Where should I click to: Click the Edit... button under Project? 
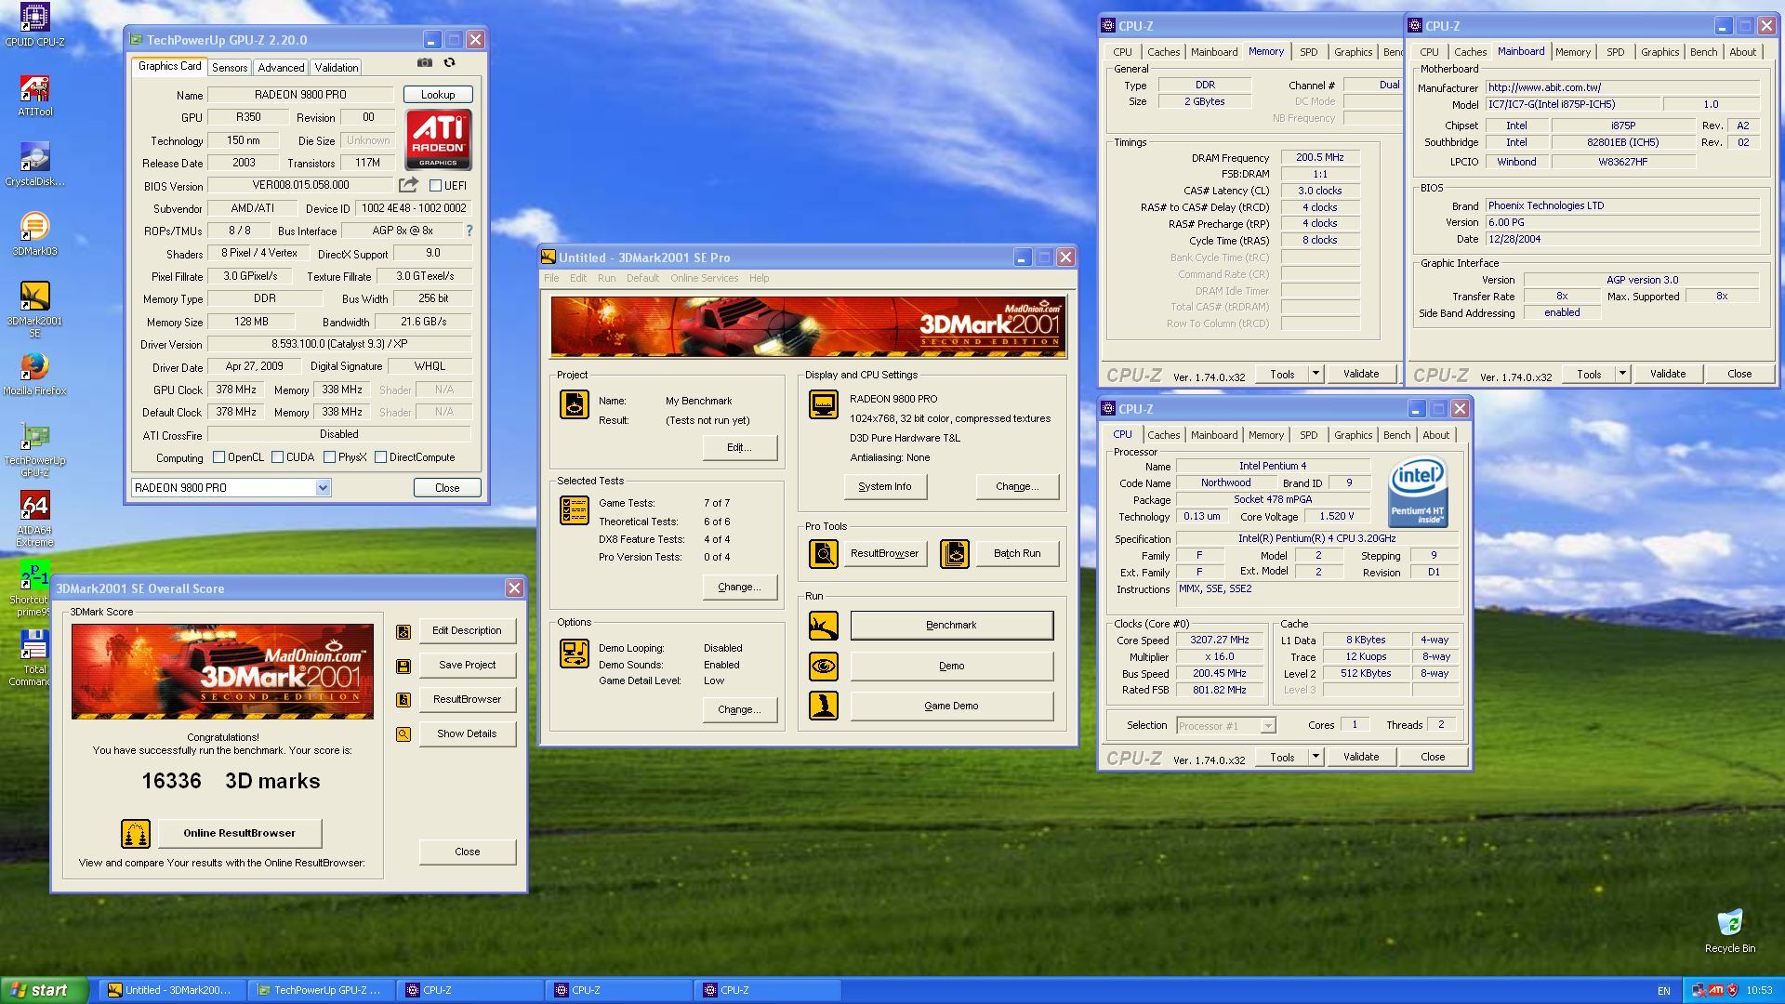pyautogui.click(x=739, y=447)
